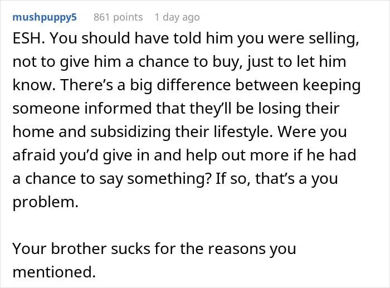Click the word 'know.' starting the third line
Image resolution: width=390 pixels, height=288 pixels.
tap(34, 85)
